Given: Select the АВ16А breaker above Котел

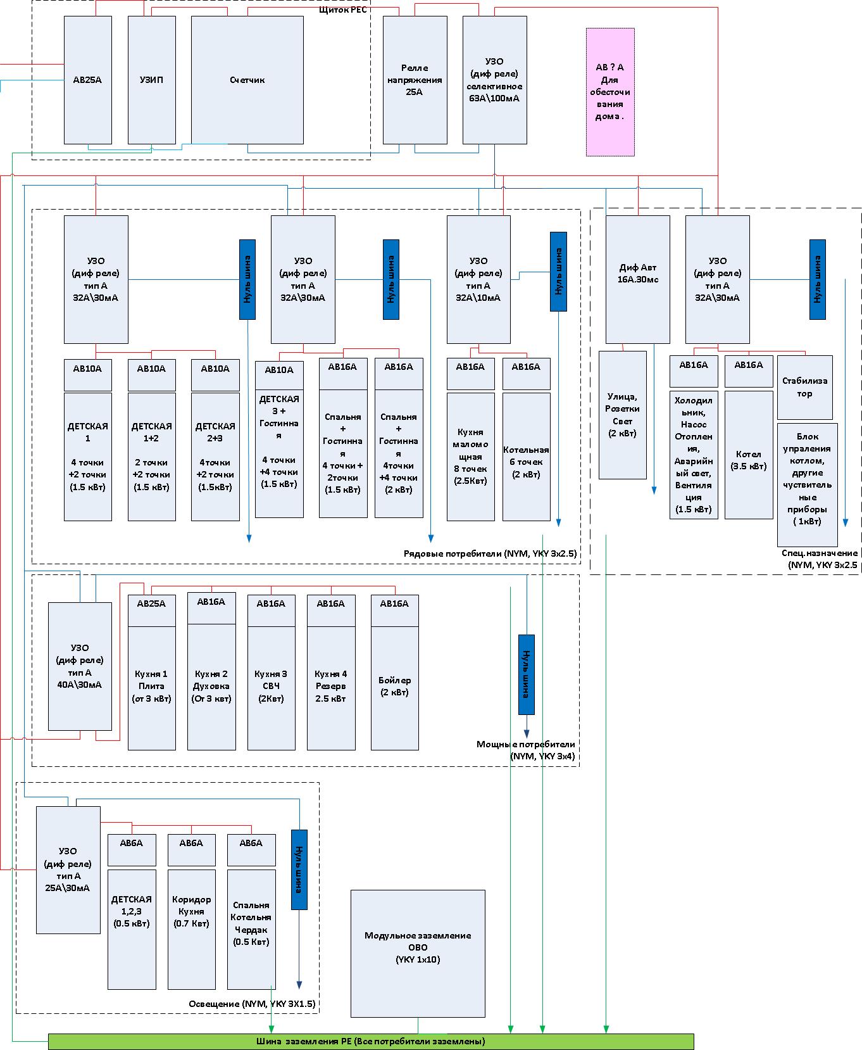Looking at the screenshot, I should tap(749, 371).
